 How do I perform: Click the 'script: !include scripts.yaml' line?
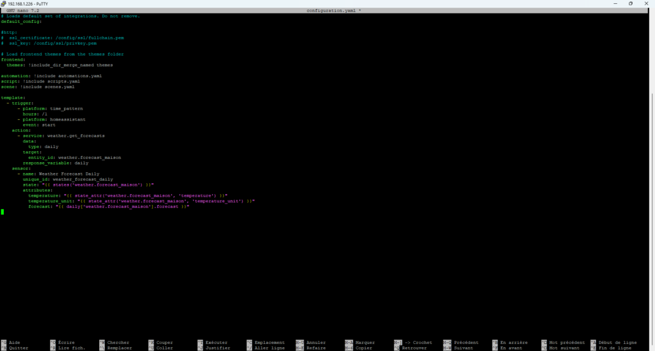[40, 81]
